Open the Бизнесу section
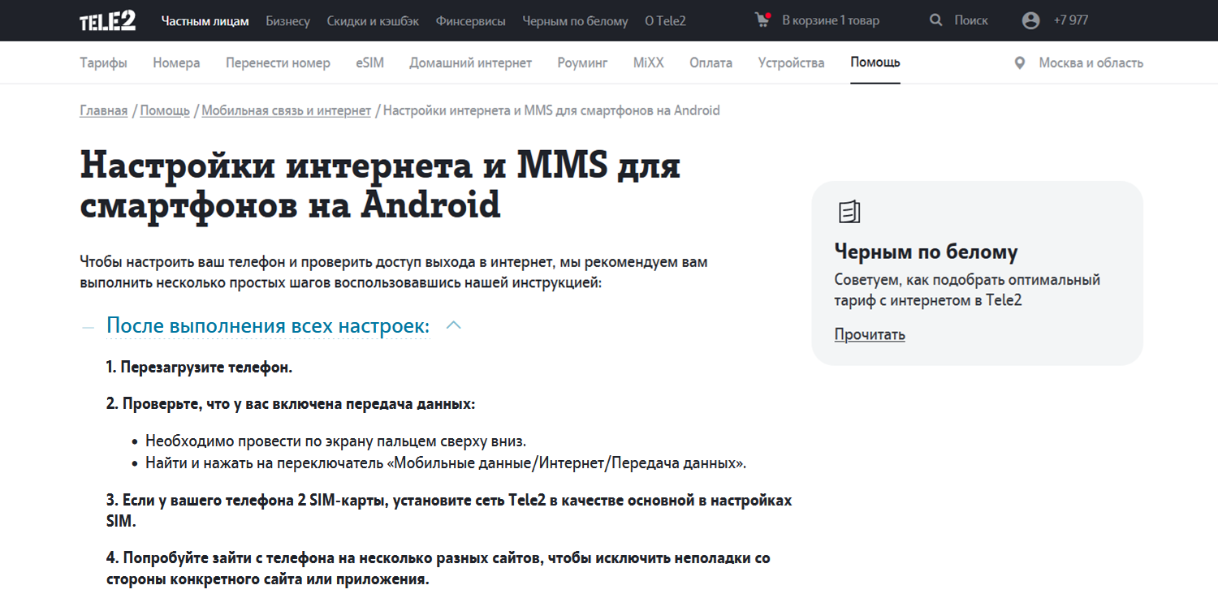Image resolution: width=1218 pixels, height=611 pixels. click(288, 21)
